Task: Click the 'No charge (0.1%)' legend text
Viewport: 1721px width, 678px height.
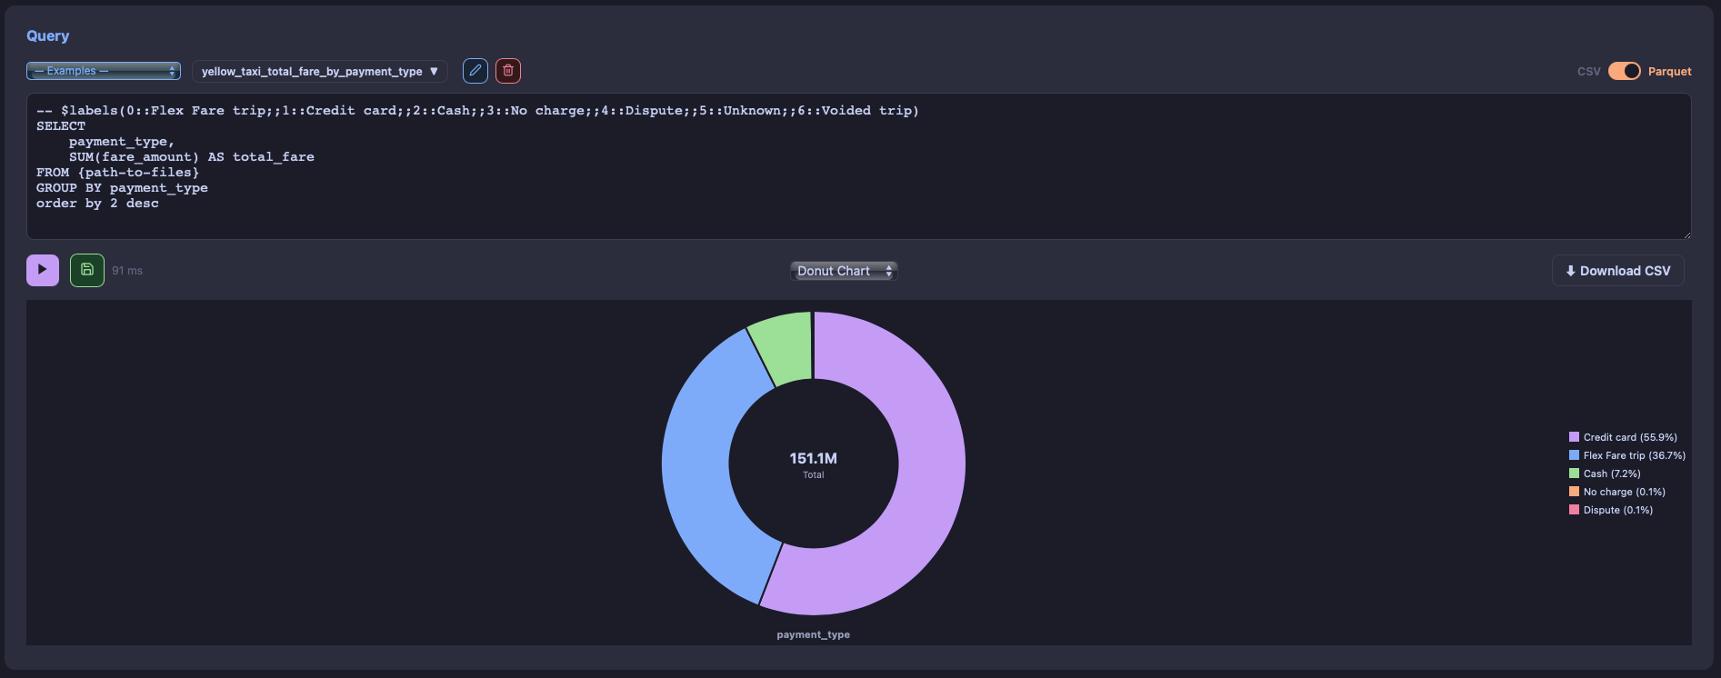Action: point(1625,492)
